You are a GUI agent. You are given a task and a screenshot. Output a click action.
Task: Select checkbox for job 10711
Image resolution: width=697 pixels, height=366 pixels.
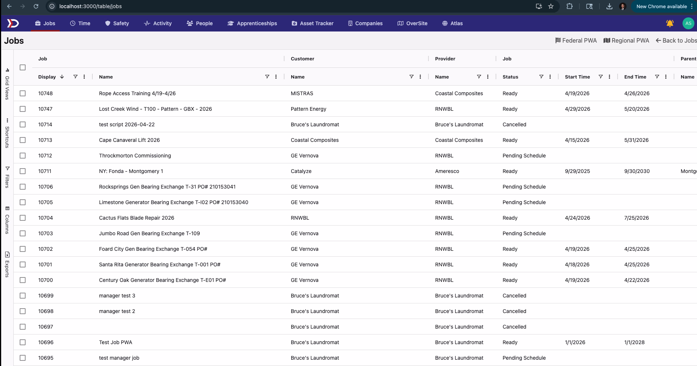[23, 171]
